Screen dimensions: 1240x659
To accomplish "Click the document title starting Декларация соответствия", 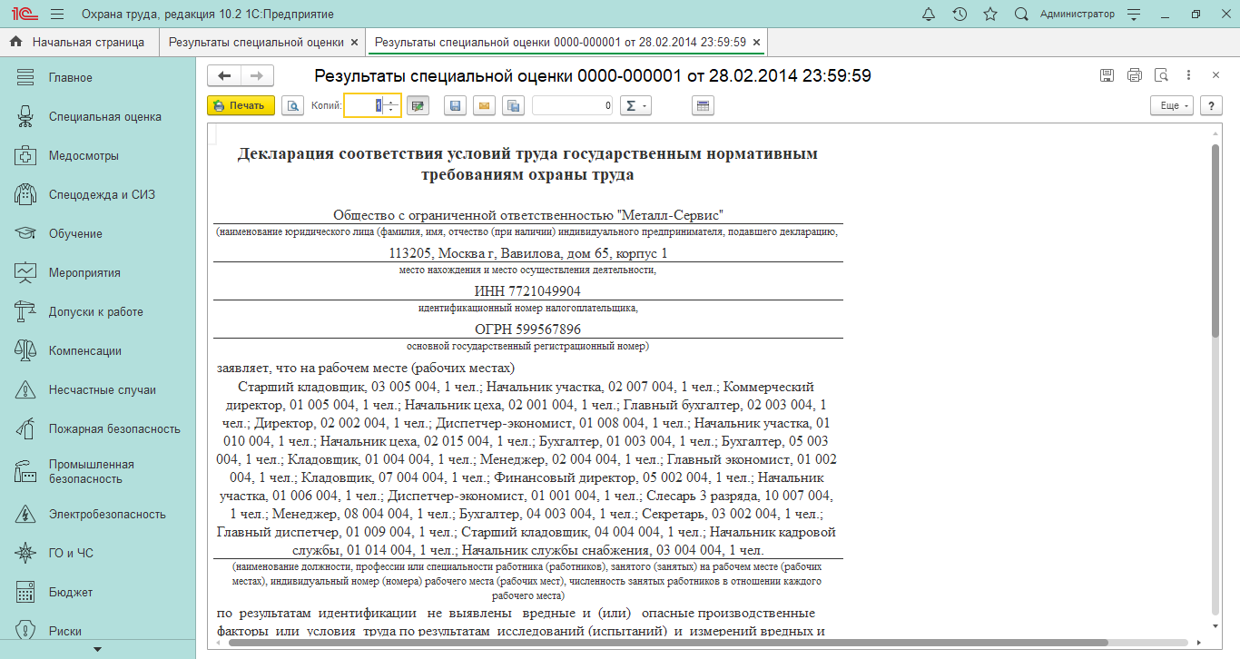I will pyautogui.click(x=527, y=164).
